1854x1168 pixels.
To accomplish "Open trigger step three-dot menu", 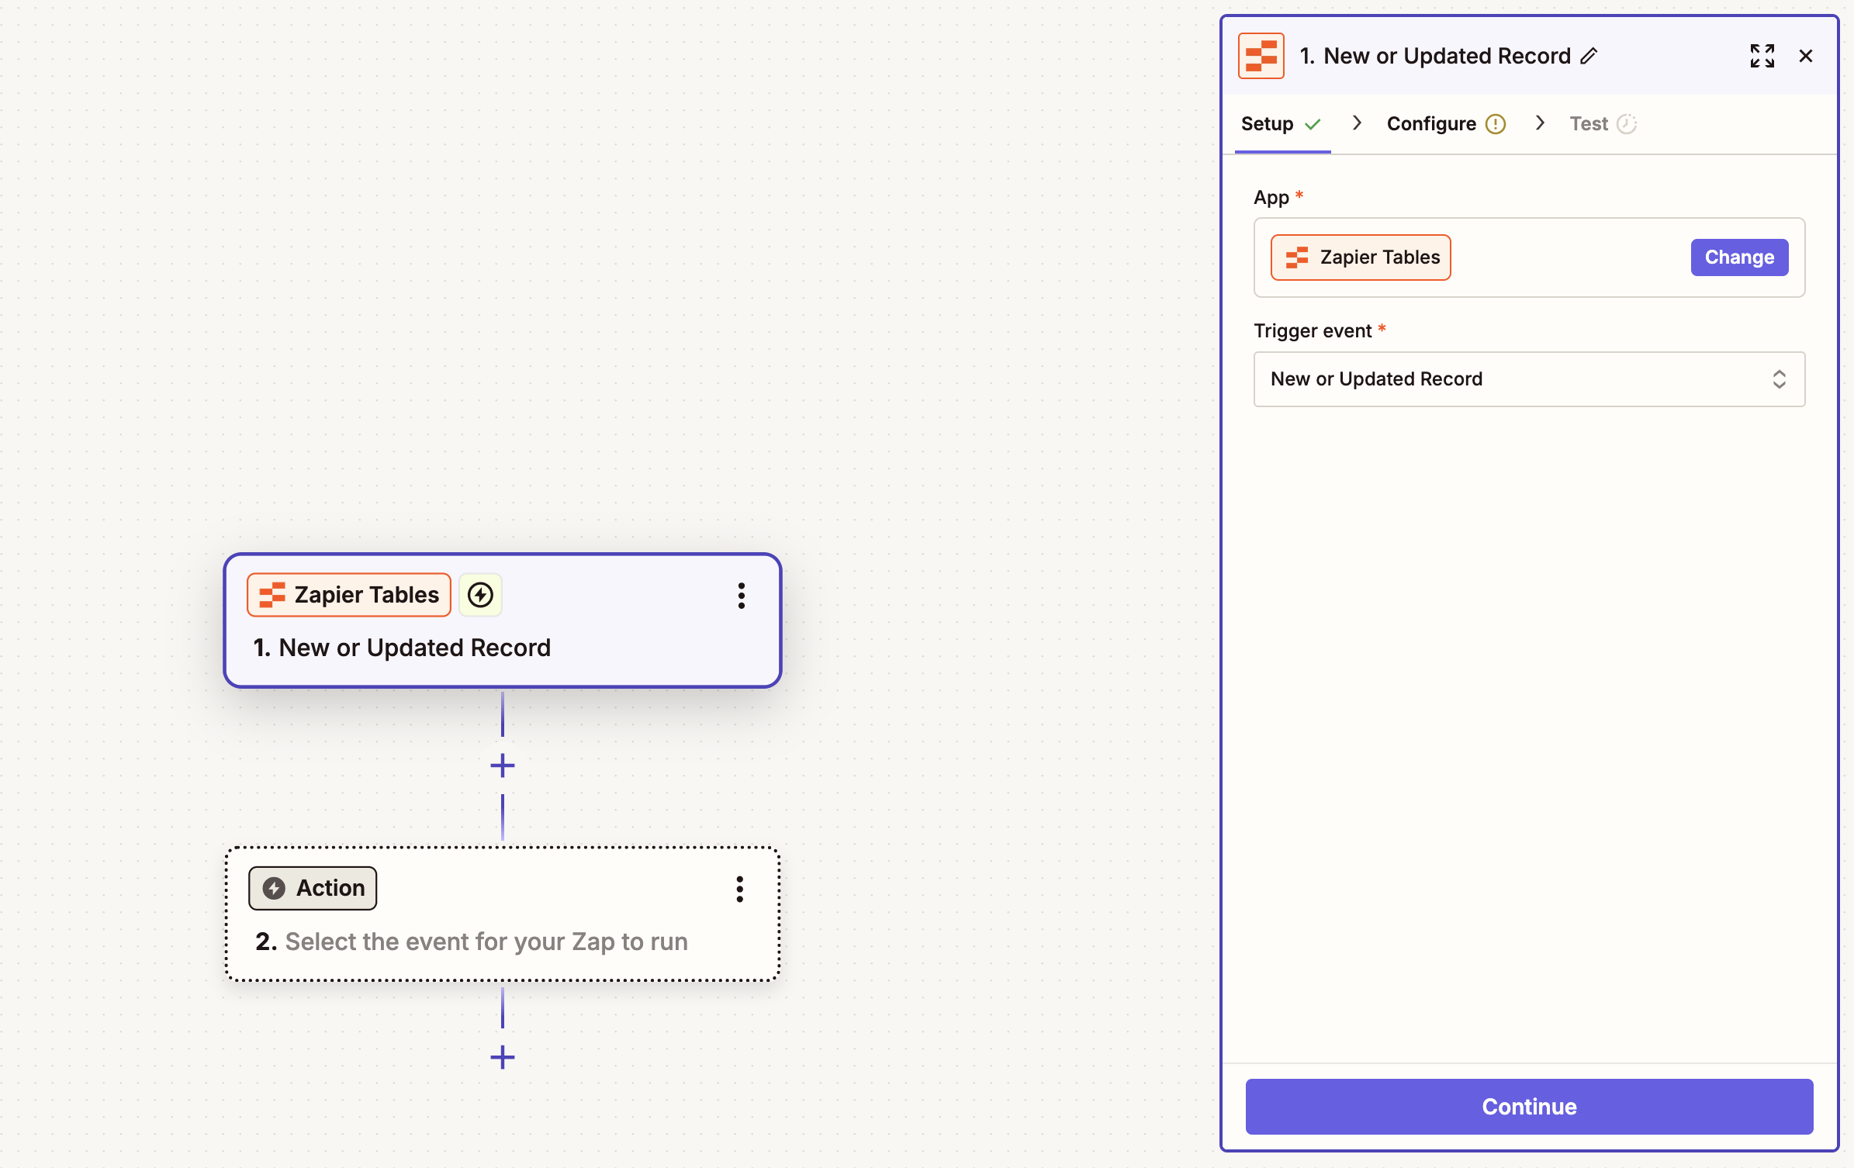I will point(742,596).
